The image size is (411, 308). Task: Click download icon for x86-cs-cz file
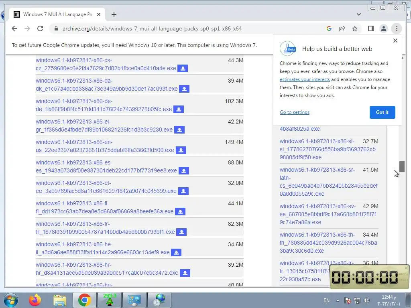(x=183, y=68)
